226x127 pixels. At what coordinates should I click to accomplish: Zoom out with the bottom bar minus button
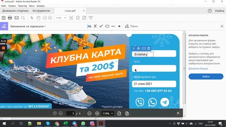89,114
